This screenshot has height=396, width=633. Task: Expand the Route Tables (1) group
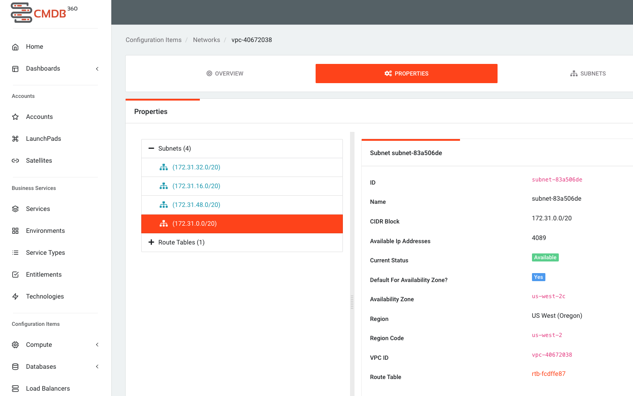pos(151,242)
